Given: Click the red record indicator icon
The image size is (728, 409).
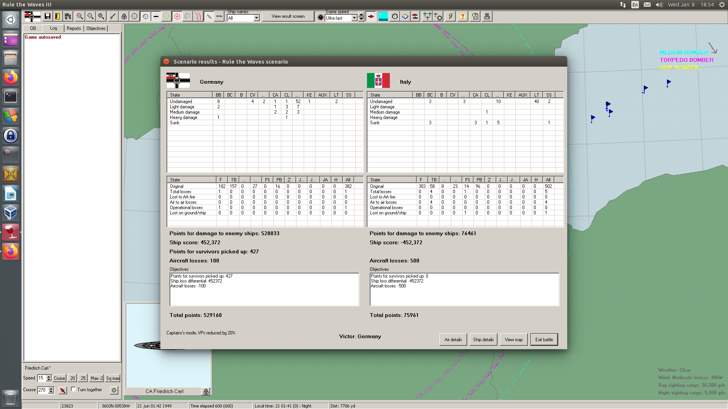Looking at the screenshot, I should click(x=320, y=17).
